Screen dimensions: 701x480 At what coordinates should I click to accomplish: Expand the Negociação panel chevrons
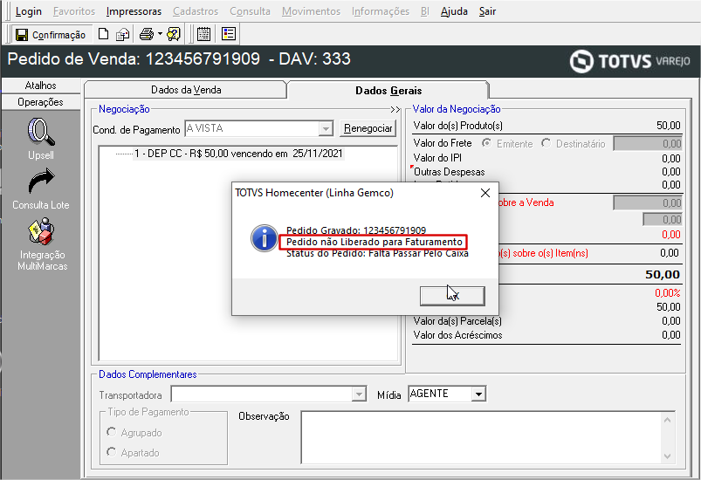395,109
